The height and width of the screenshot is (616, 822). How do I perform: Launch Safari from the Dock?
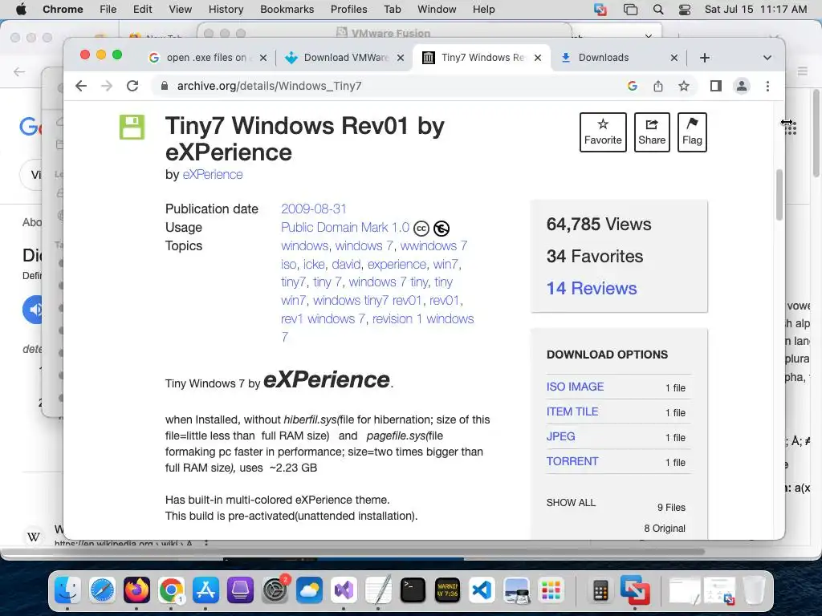pyautogui.click(x=102, y=590)
